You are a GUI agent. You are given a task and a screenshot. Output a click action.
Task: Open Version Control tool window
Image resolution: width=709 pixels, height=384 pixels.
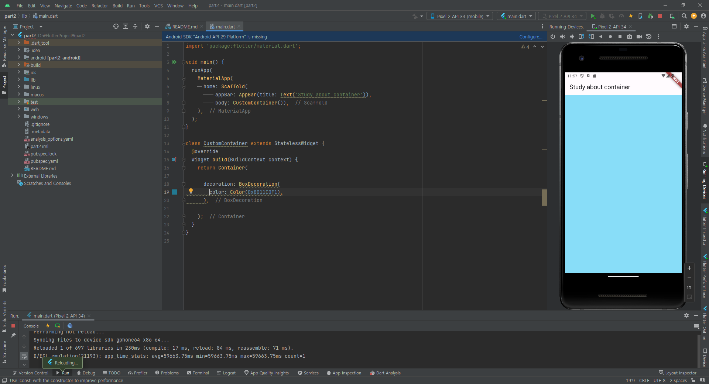tap(30, 373)
